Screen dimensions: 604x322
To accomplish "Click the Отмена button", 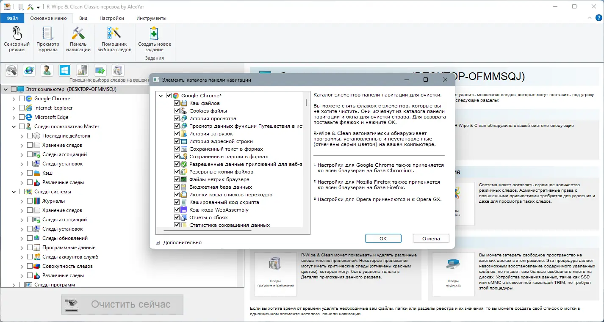I will click(431, 239).
